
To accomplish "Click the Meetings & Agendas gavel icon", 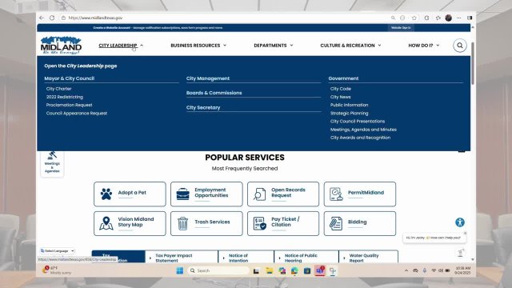I will [52, 155].
